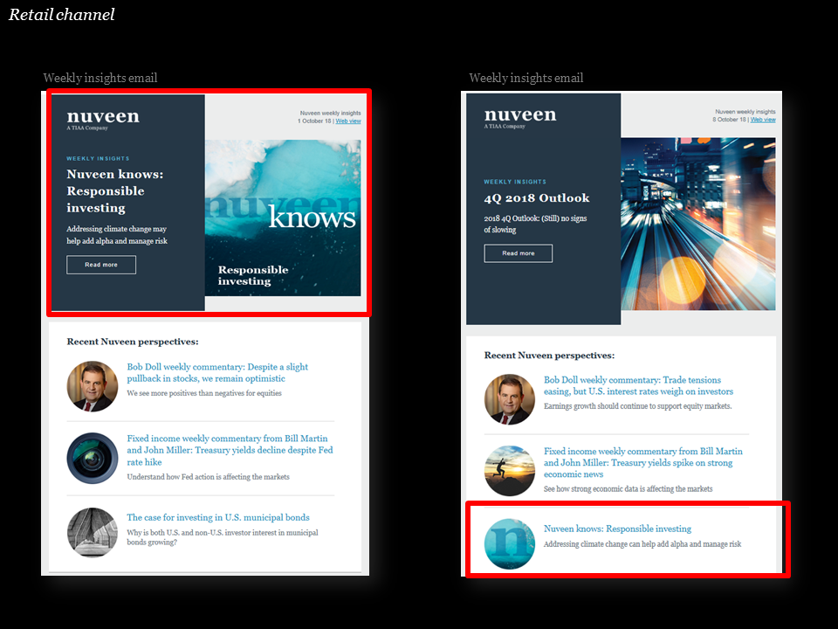Click '1 October 18' date text
The image size is (838, 629).
pyautogui.click(x=314, y=121)
